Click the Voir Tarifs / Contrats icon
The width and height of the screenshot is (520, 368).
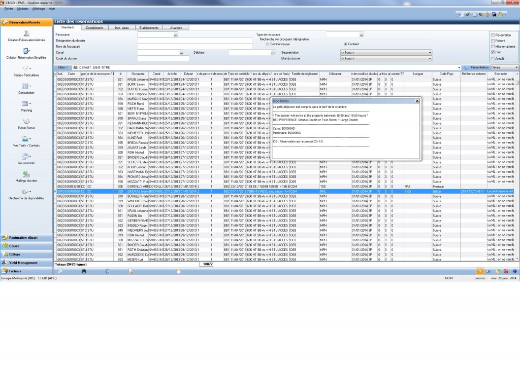pos(26,139)
